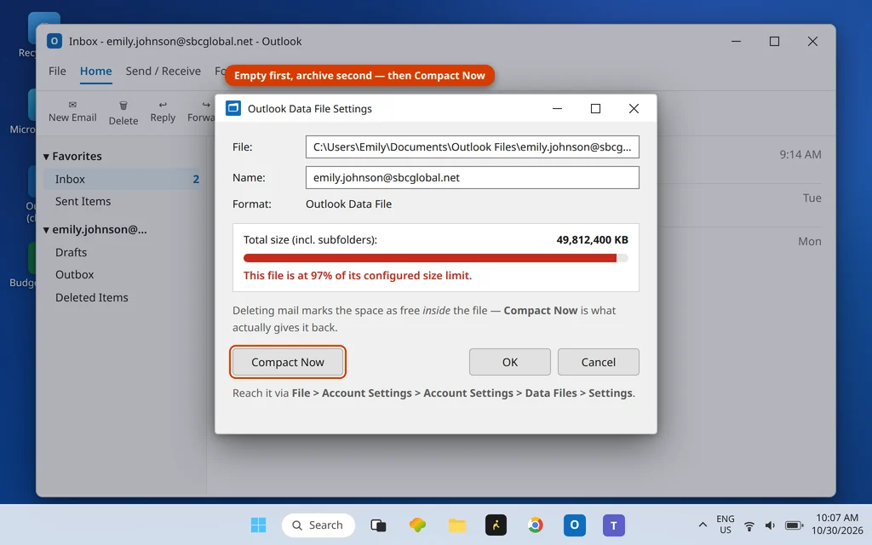This screenshot has height=545, width=872.
Task: Maximize the Outlook main window
Action: point(774,41)
